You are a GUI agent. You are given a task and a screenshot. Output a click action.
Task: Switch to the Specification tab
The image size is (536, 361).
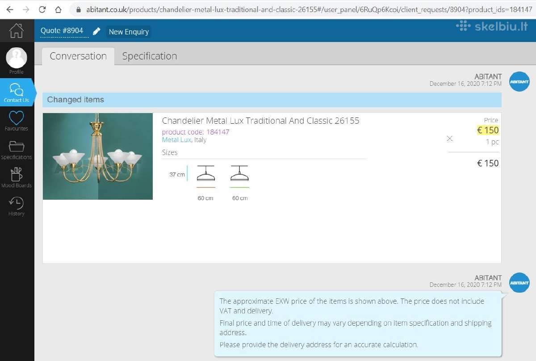(x=150, y=56)
